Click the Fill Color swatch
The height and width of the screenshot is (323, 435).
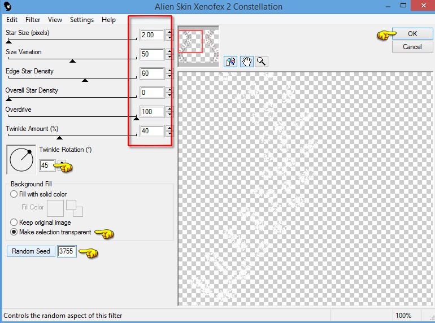(x=55, y=208)
